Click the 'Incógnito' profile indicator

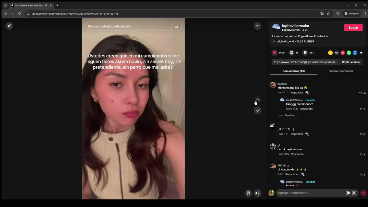tap(352, 14)
